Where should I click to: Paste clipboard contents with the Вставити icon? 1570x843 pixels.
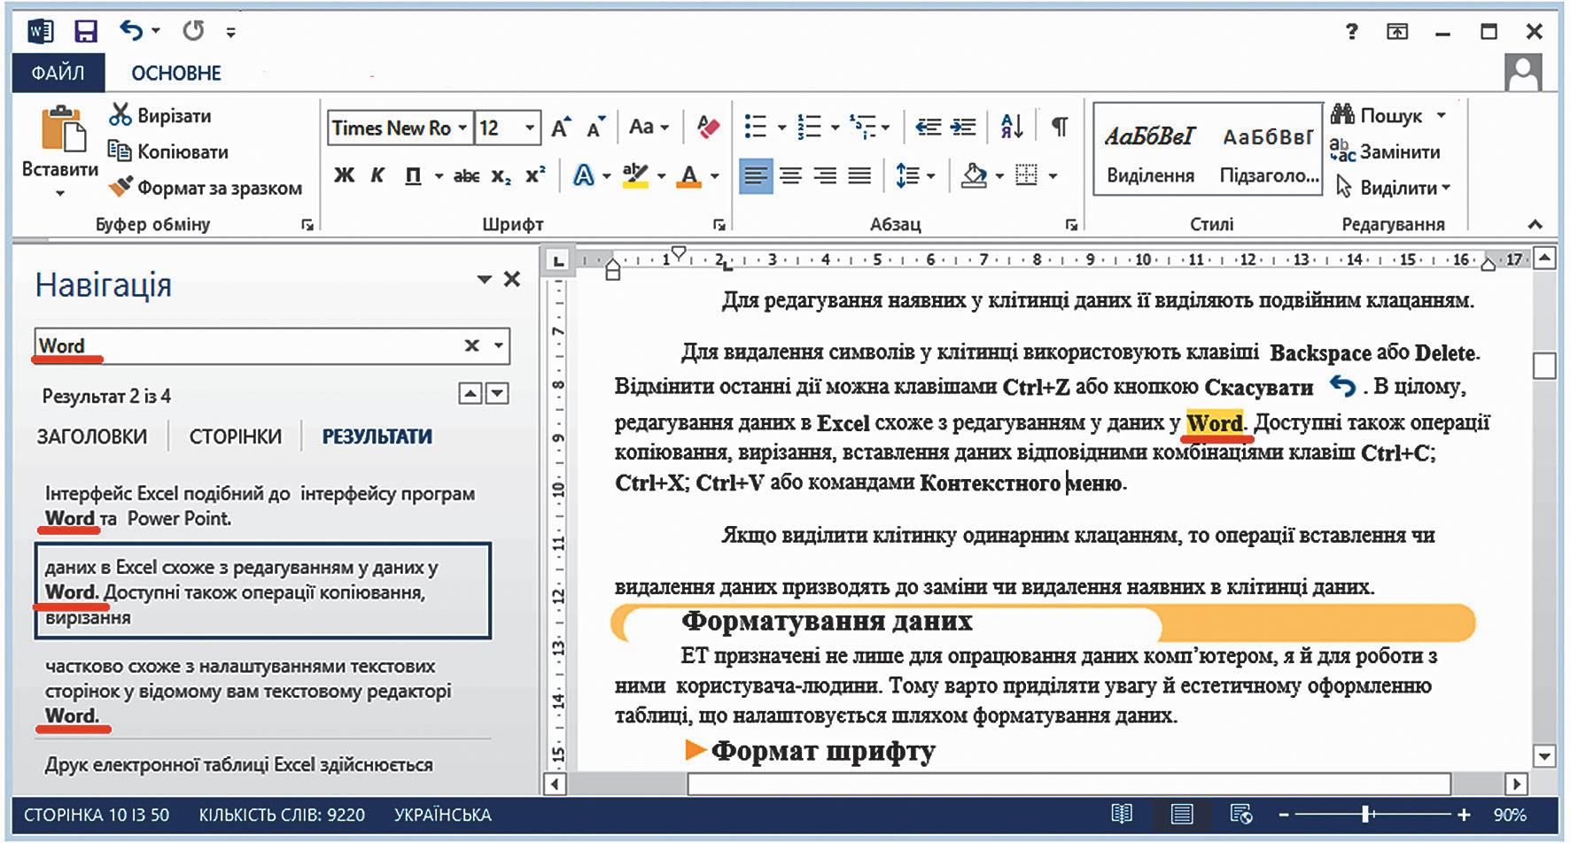tap(62, 128)
